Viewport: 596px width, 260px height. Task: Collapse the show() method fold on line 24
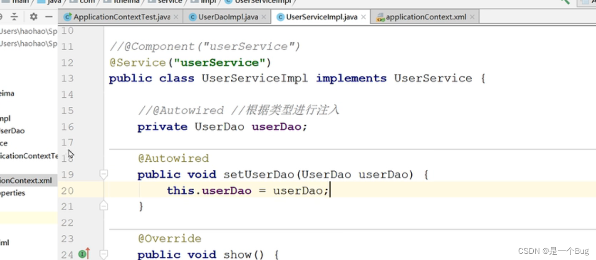(104, 254)
